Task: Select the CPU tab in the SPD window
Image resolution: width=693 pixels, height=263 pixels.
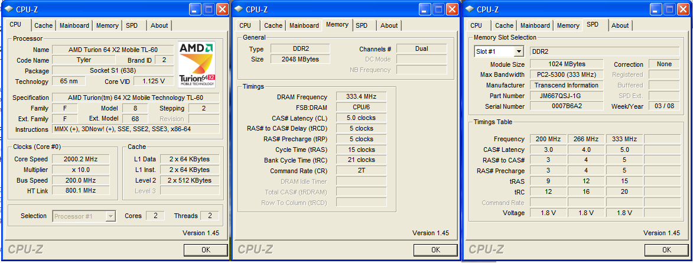Action: tap(476, 25)
